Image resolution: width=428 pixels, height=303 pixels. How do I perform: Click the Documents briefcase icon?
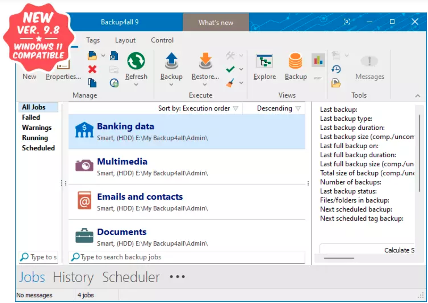click(84, 235)
